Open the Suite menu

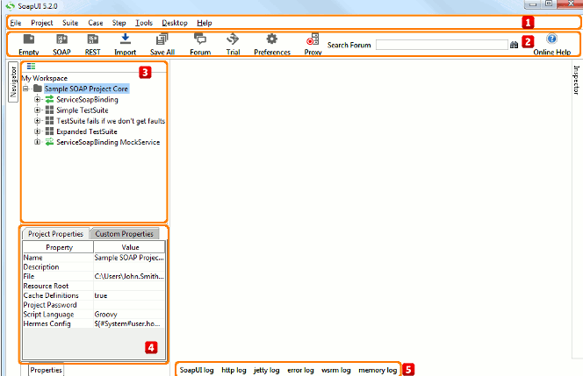tap(70, 23)
